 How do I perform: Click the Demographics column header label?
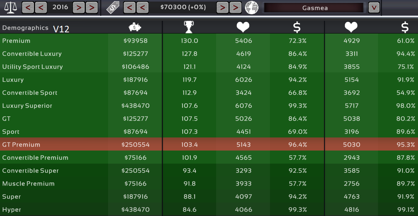[x=25, y=28]
